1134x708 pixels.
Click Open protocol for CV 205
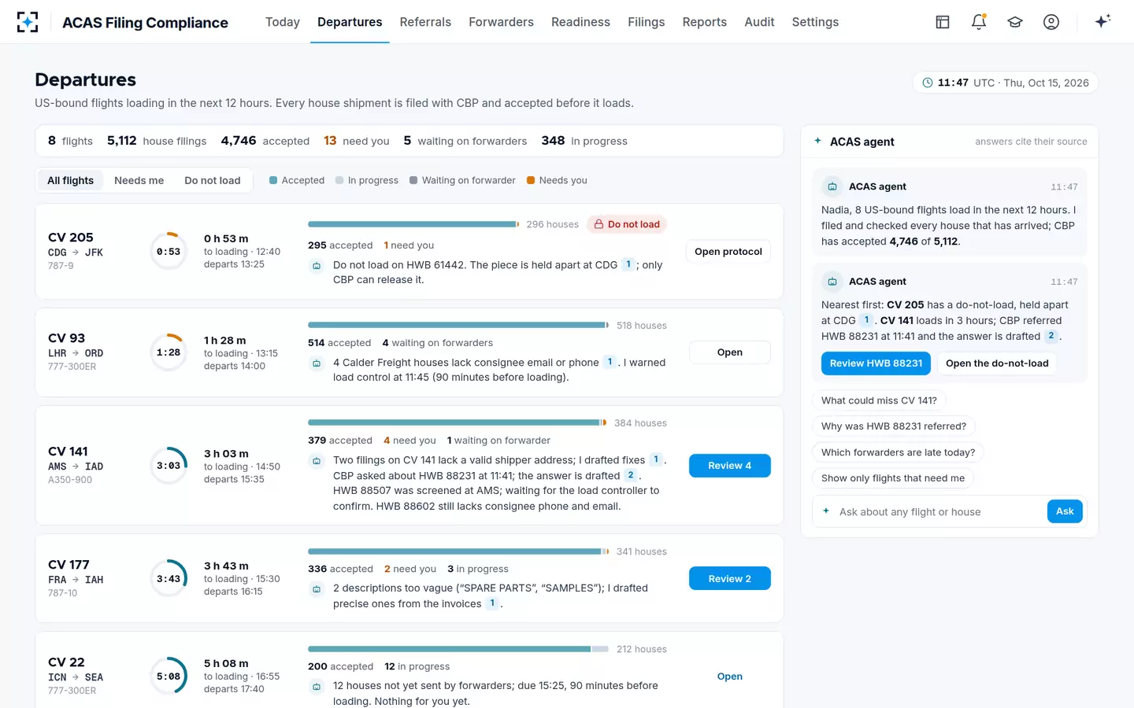click(728, 252)
